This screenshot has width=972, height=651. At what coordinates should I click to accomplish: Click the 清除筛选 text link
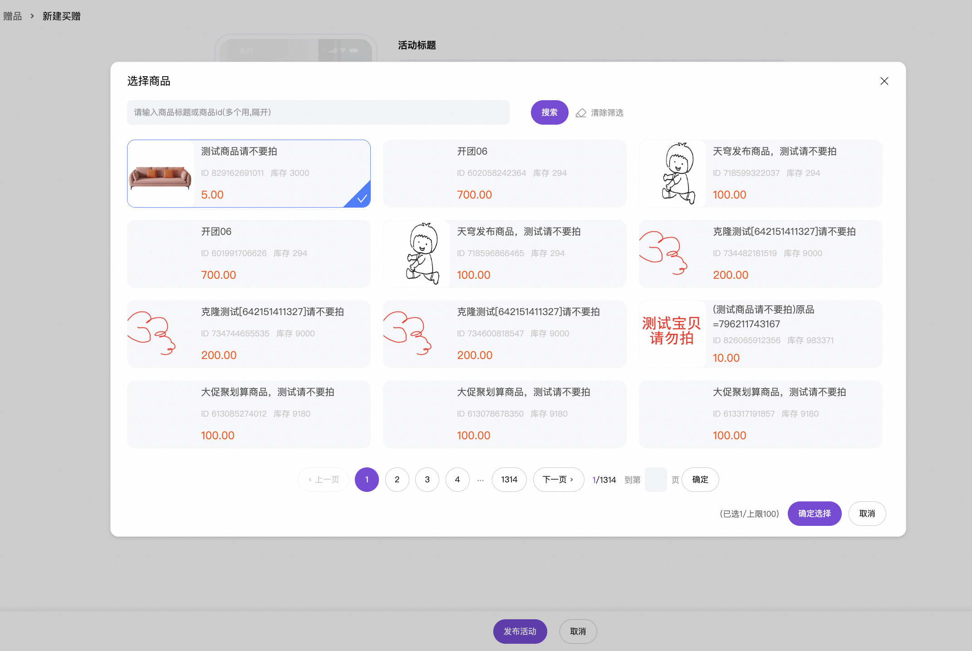coord(607,113)
